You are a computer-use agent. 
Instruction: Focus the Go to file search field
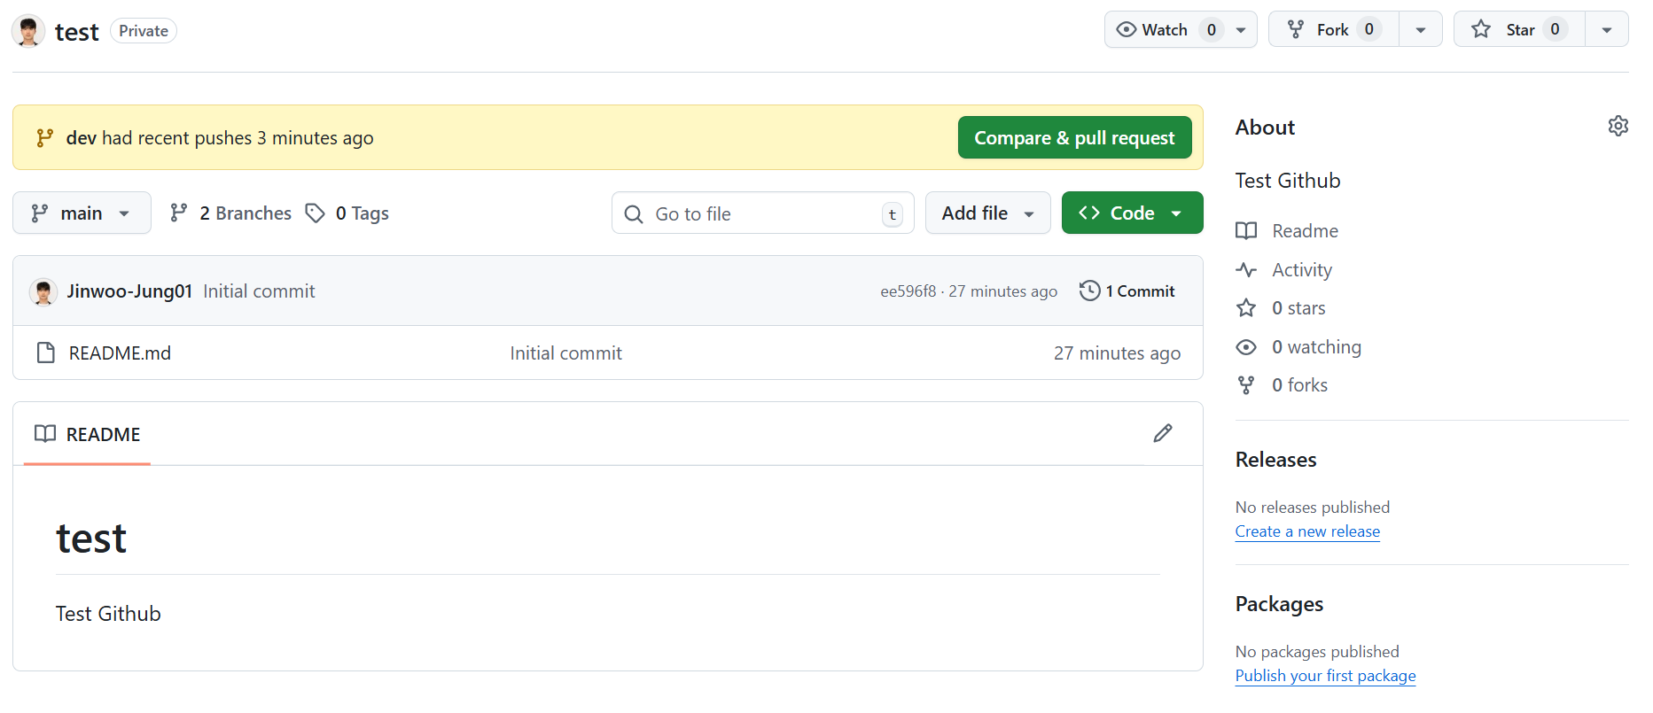click(x=762, y=213)
